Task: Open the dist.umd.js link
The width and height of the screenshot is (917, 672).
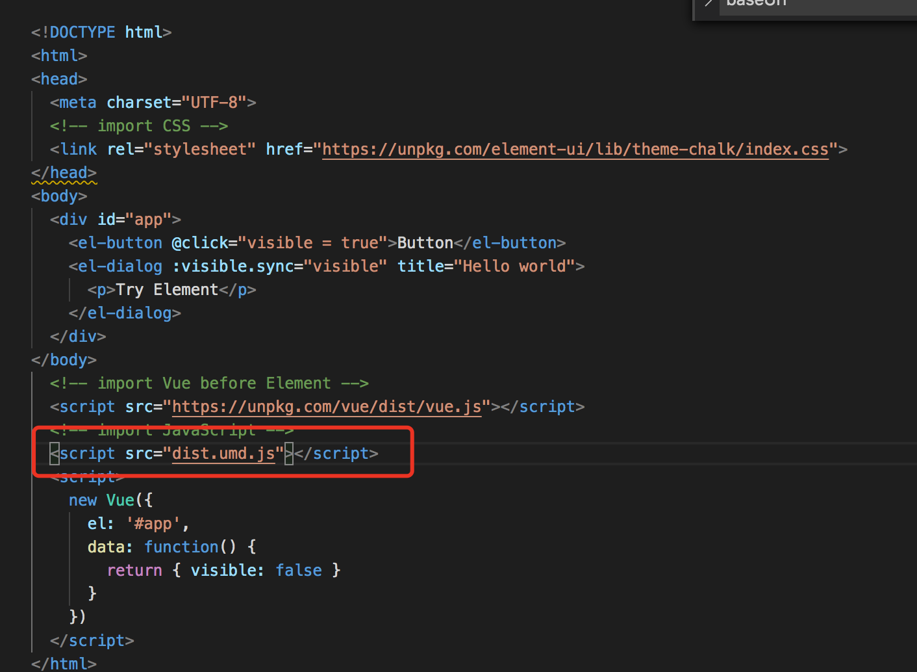Action: pos(223,453)
